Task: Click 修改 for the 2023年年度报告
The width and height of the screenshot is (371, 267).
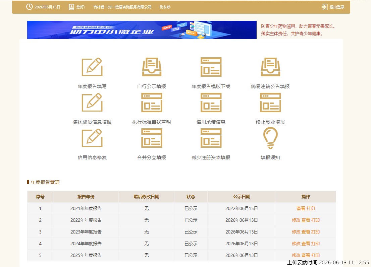Action: pyautogui.click(x=296, y=232)
